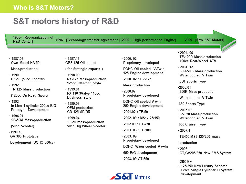Image resolution: width=246 pixels, height=184 pixels.
Task: Click '650R Mass-production' line
Action: coord(197,92)
